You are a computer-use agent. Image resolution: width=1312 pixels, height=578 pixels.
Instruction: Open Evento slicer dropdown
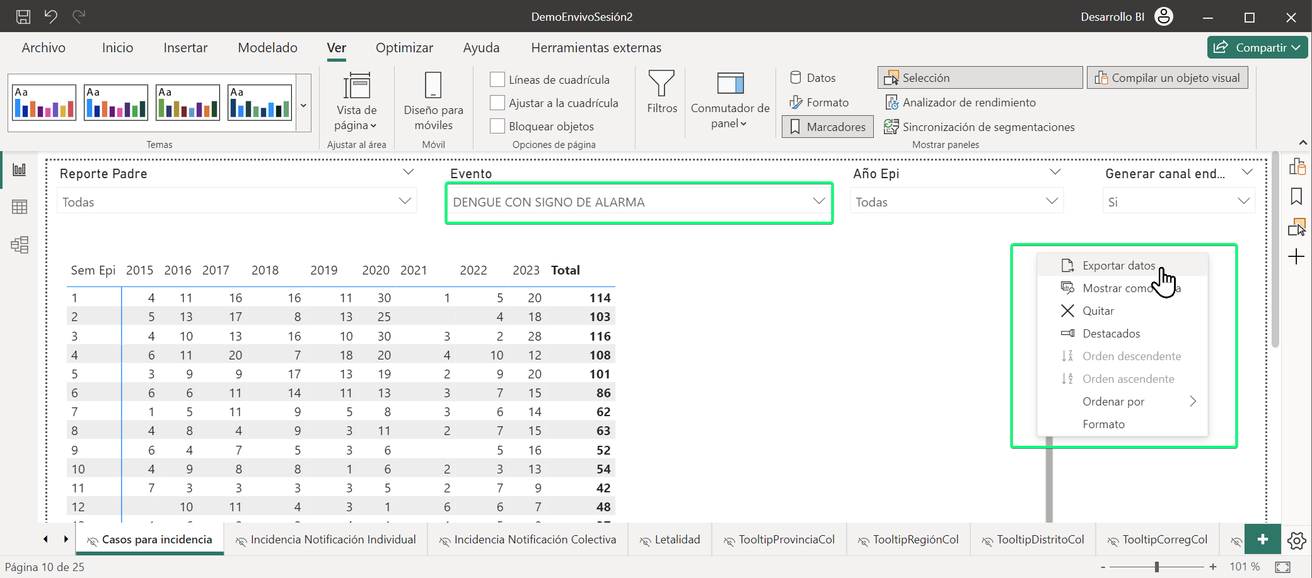[639, 201]
